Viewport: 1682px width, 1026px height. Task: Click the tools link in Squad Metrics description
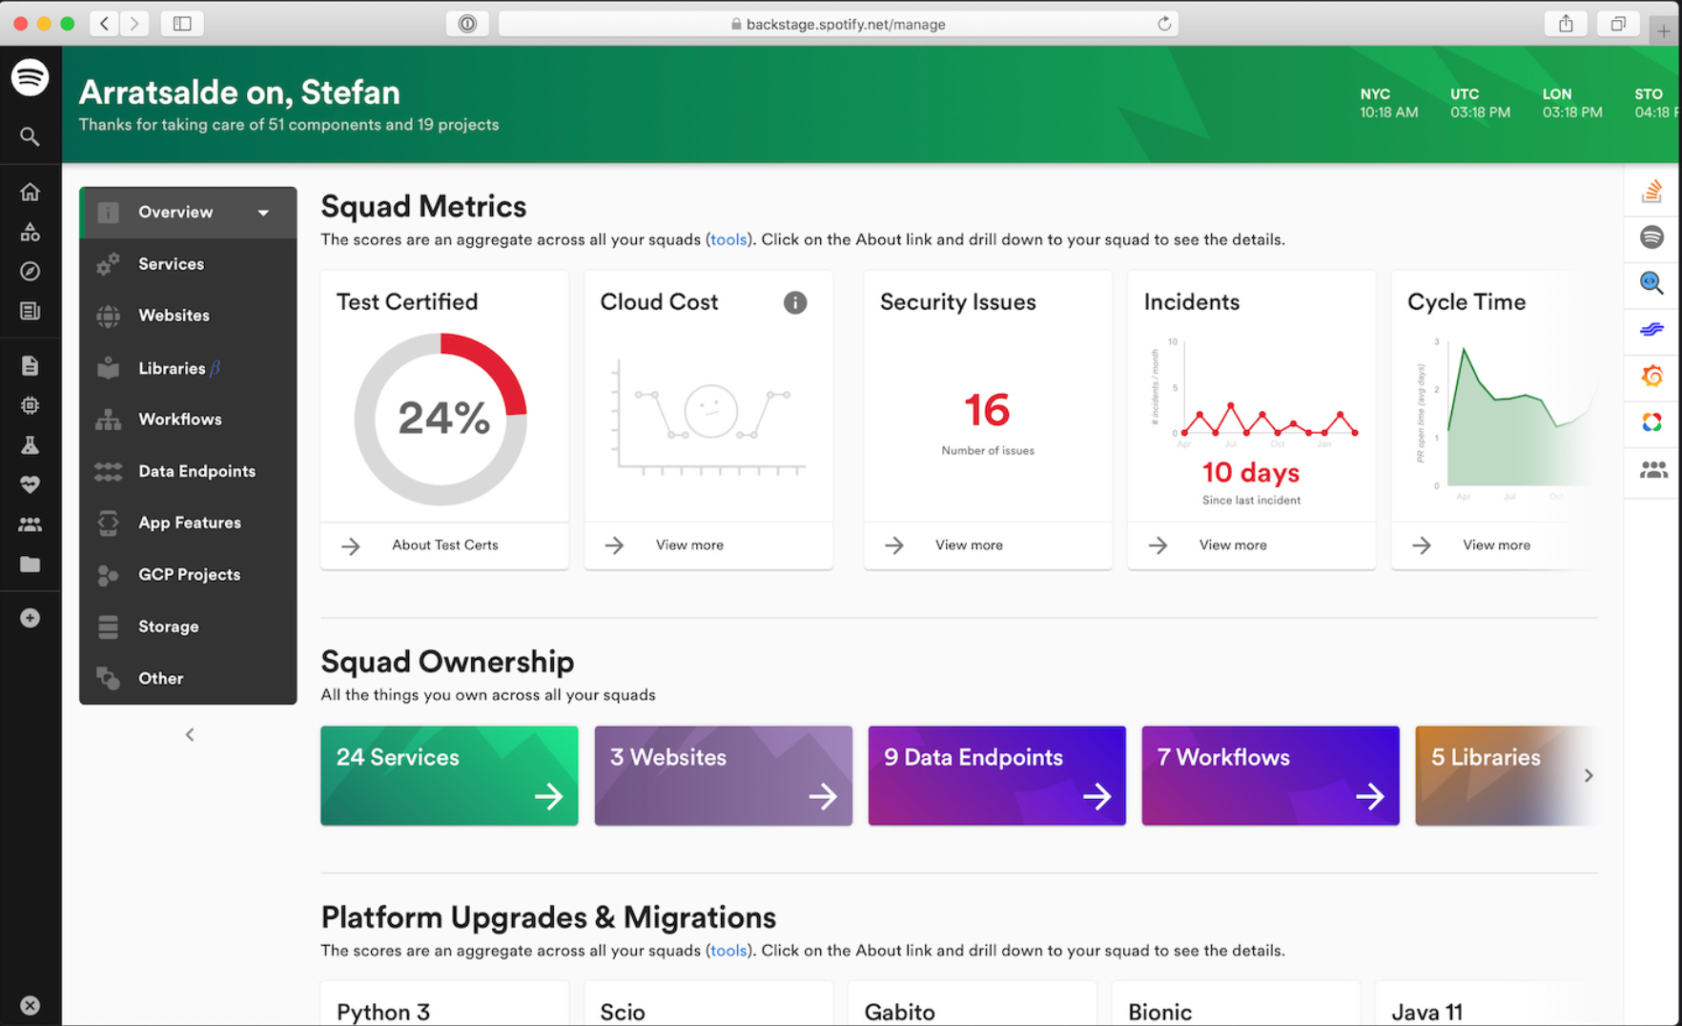[728, 239]
